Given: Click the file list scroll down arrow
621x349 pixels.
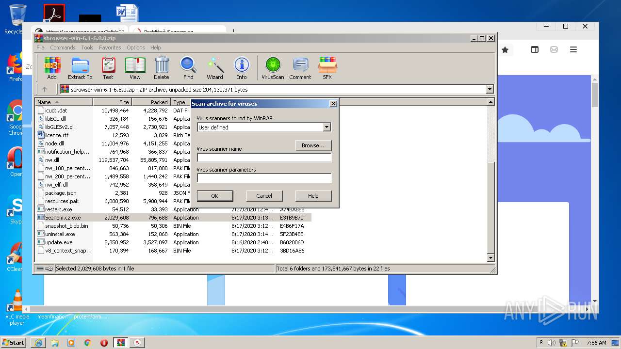Looking at the screenshot, I should click(x=490, y=258).
